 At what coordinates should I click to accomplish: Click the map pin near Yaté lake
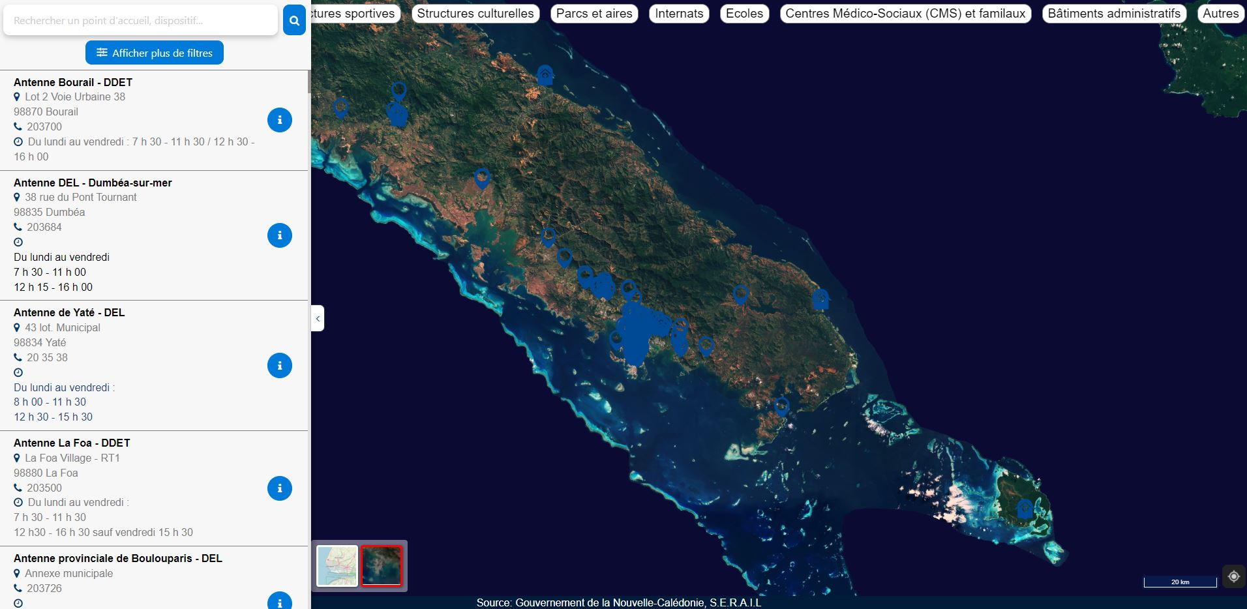click(x=740, y=293)
